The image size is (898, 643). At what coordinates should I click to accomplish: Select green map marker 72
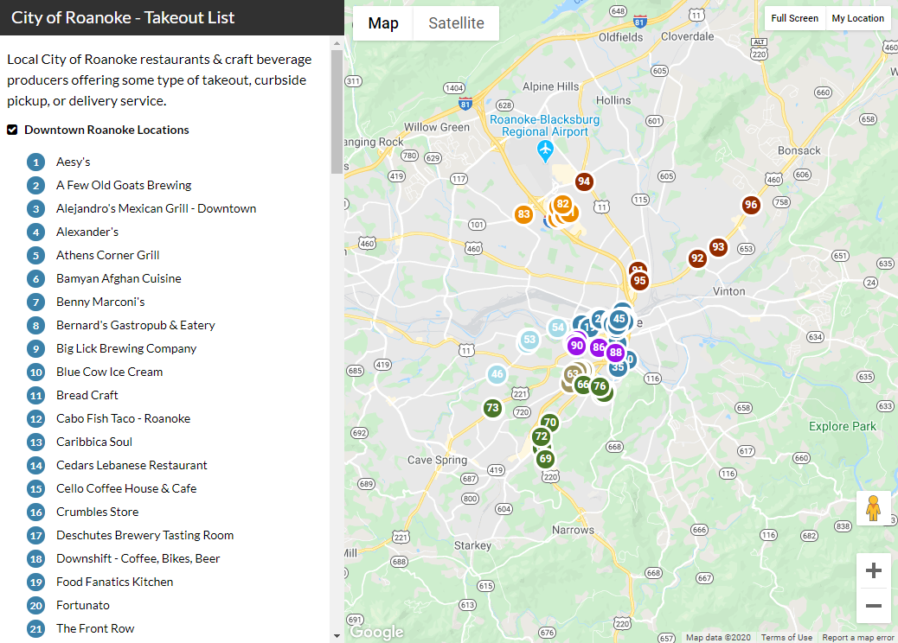pyautogui.click(x=542, y=436)
